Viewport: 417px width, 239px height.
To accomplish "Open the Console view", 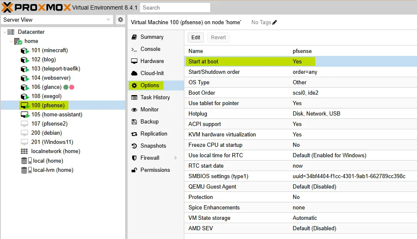I will coord(150,49).
